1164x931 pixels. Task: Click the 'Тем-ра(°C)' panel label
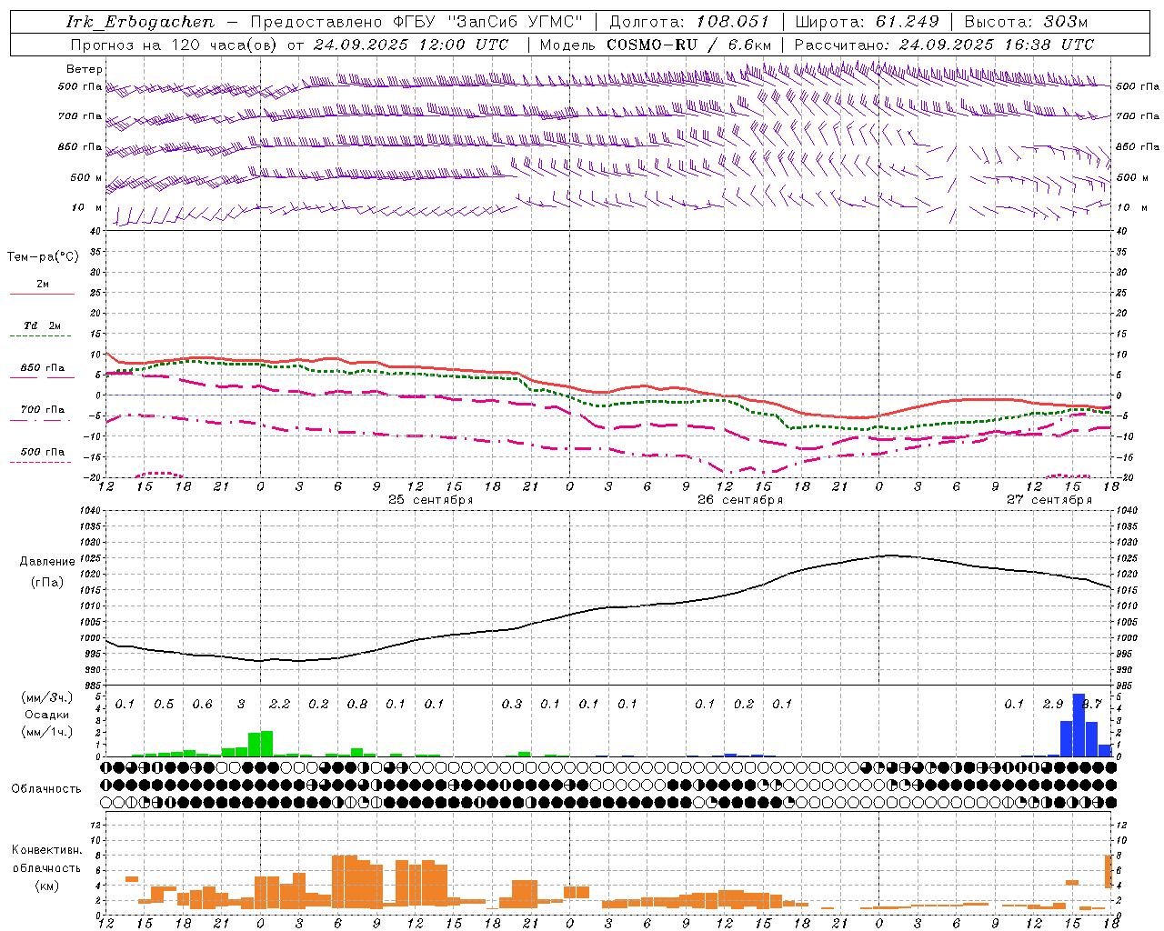[x=43, y=257]
